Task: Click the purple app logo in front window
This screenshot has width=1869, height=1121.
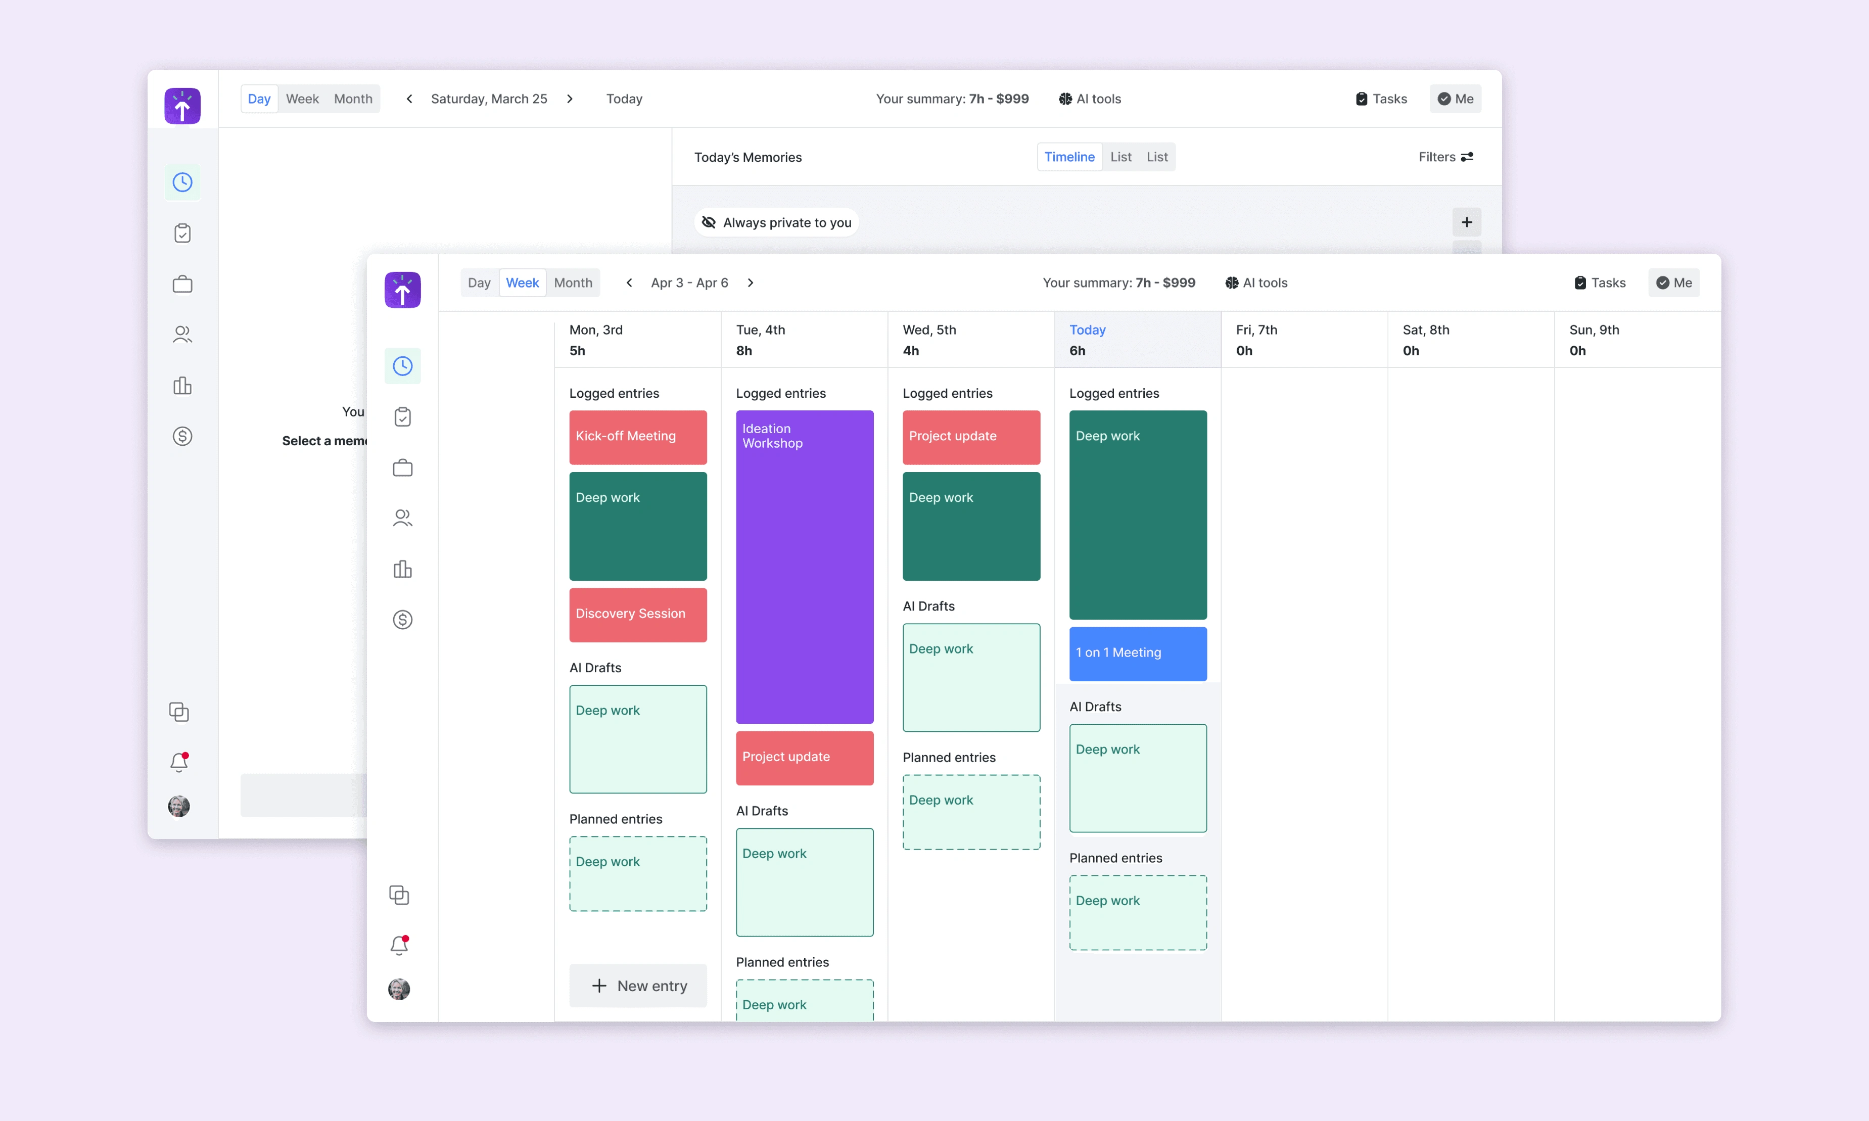Action: 402,290
